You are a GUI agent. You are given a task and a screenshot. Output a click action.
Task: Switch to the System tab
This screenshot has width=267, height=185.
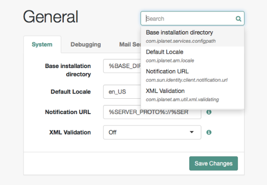click(x=42, y=45)
